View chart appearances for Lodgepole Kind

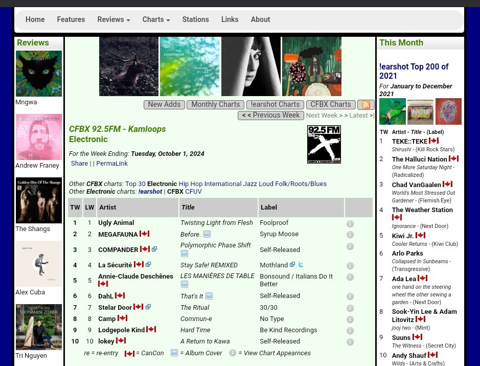pos(350,331)
